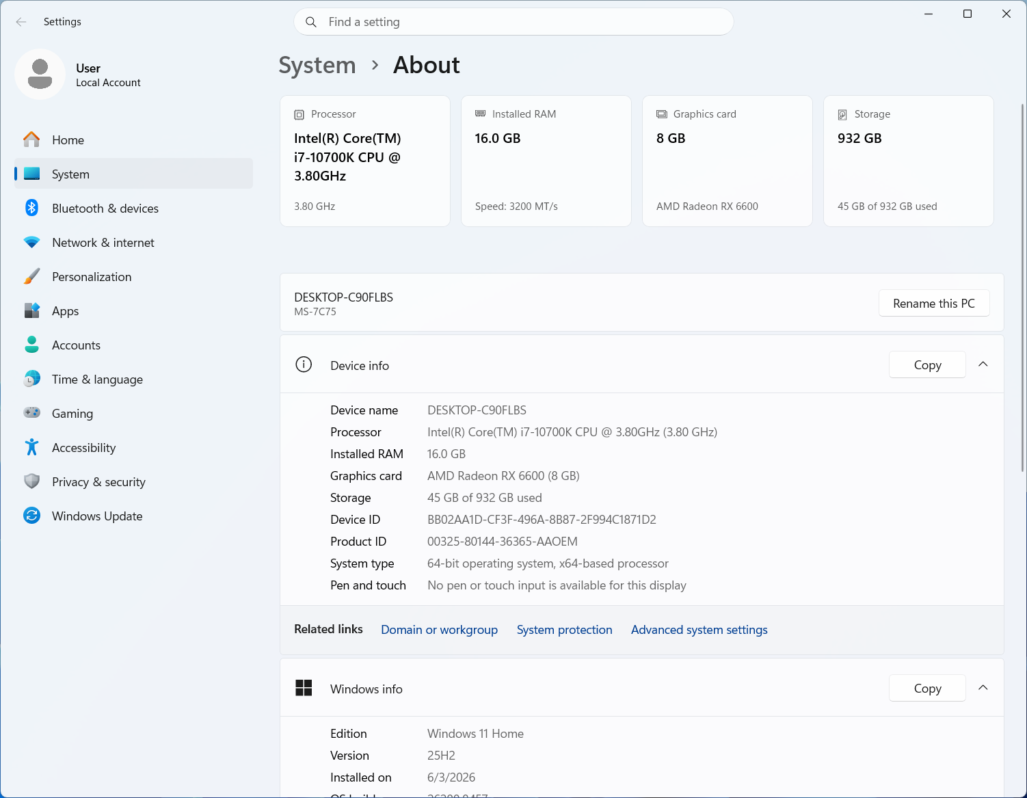Collapse the Windows info section
Image resolution: width=1027 pixels, height=798 pixels.
(983, 688)
